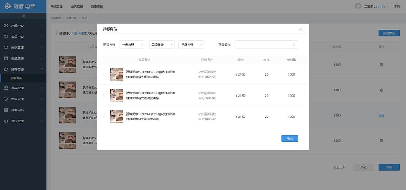This screenshot has width=406, height=190.
Task: Expand the 产品中心 chevron
Action: click(41, 25)
